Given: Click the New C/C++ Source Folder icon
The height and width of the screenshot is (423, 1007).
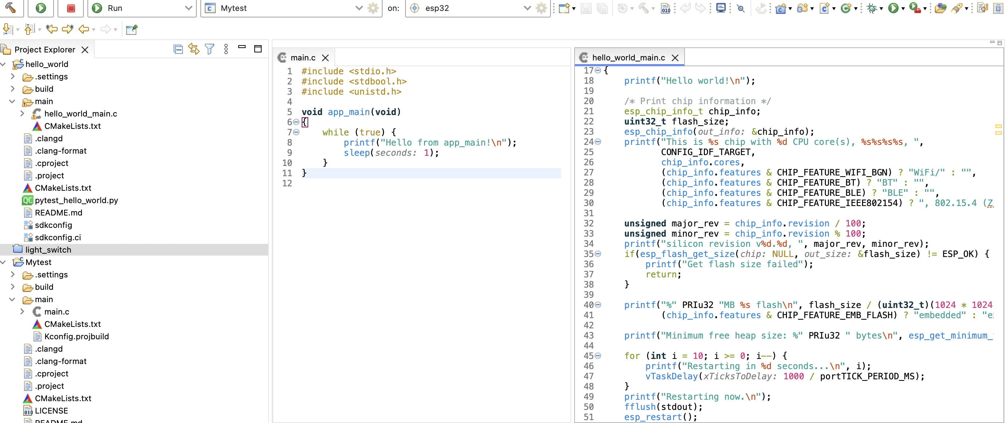Looking at the screenshot, I should (x=802, y=8).
